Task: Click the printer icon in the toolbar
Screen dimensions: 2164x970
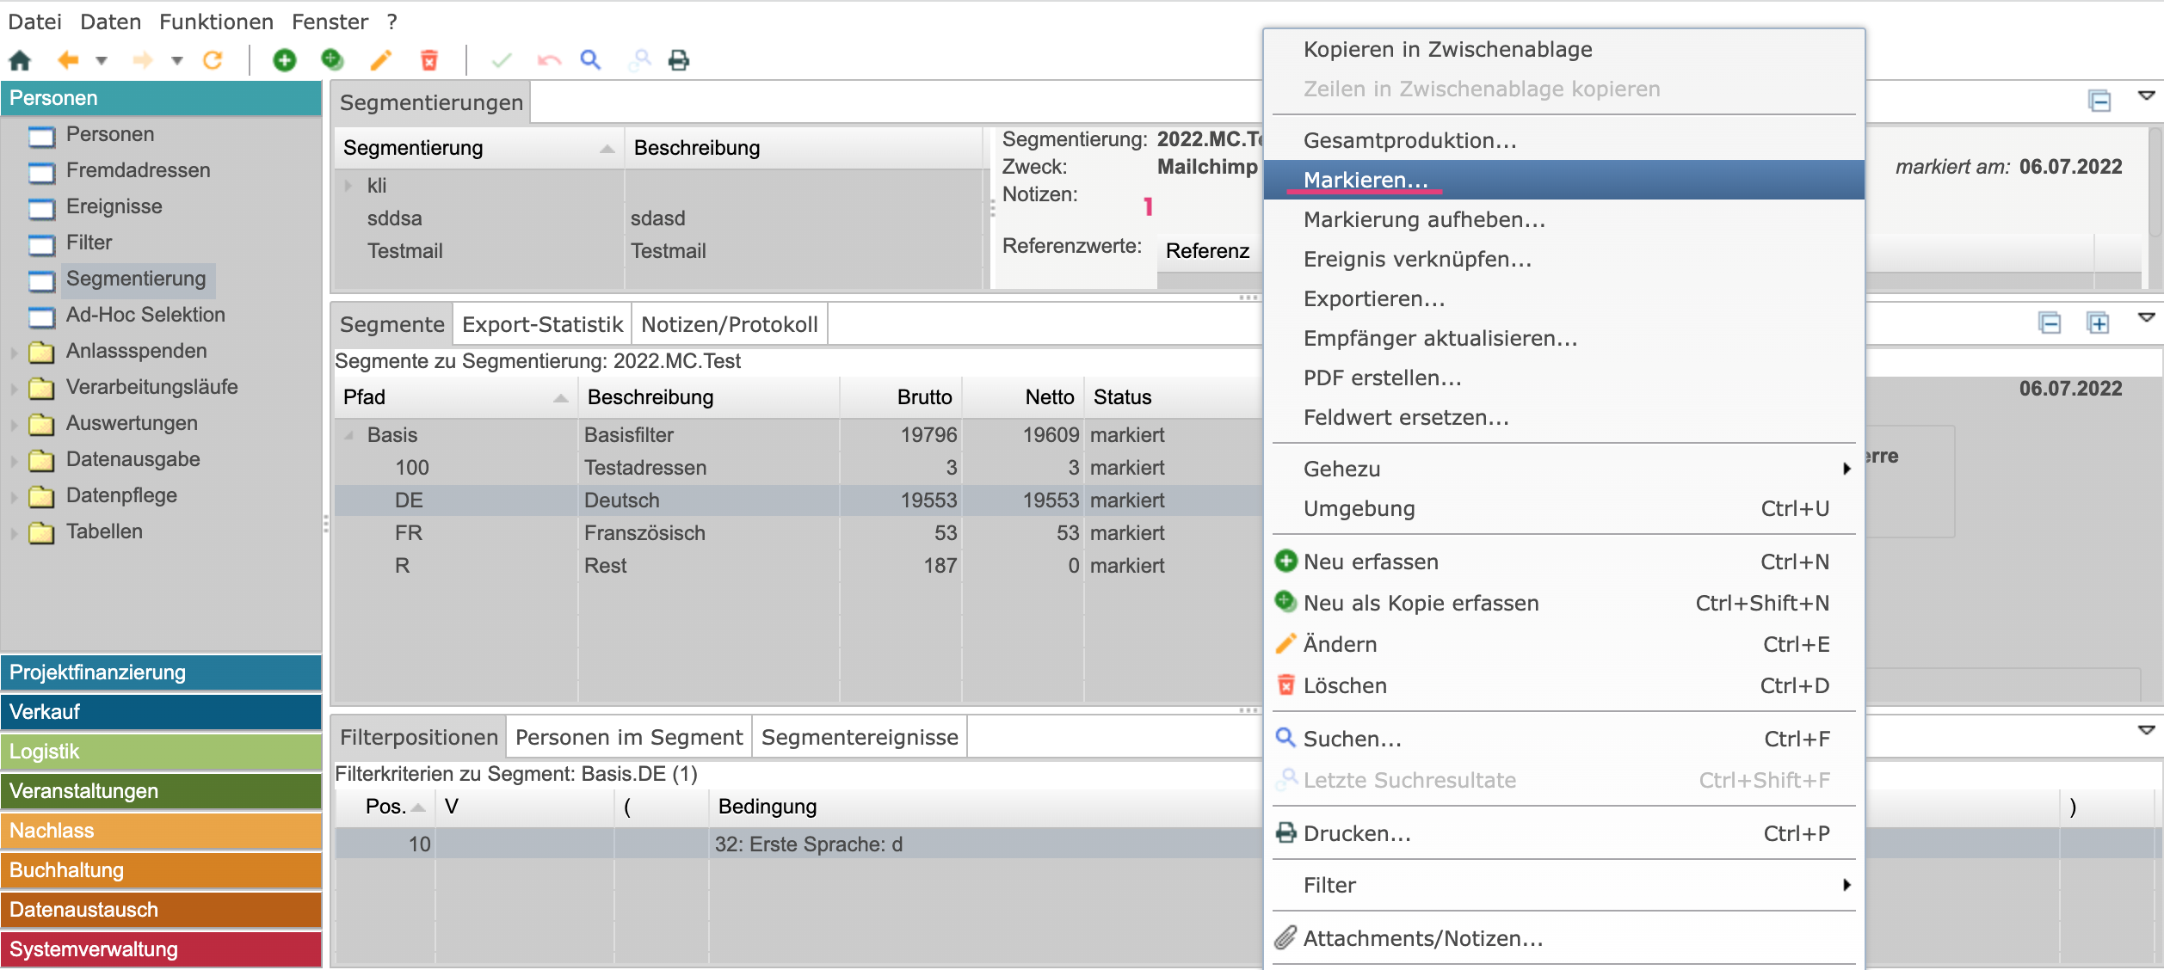Action: [679, 60]
